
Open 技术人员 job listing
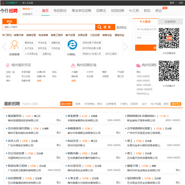coord(13,141)
